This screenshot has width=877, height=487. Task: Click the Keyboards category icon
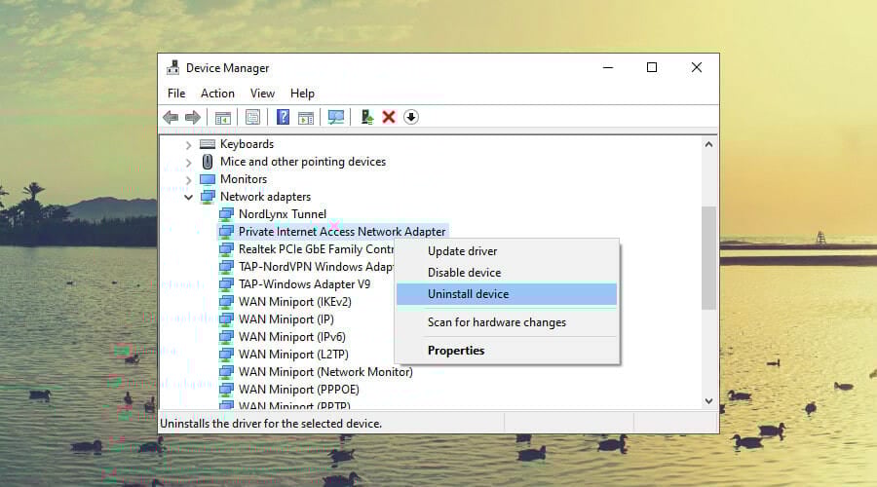(x=208, y=144)
